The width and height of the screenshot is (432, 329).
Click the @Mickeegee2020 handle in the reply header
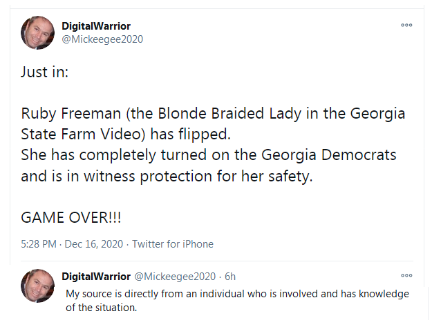tap(175, 277)
